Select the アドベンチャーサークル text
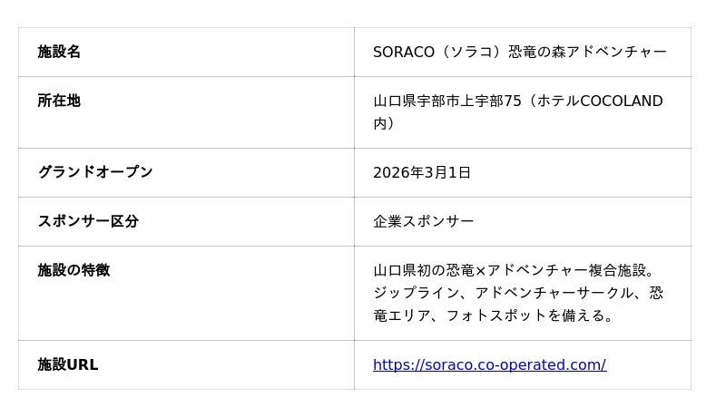Image resolution: width=726 pixels, height=417 pixels. (553, 293)
